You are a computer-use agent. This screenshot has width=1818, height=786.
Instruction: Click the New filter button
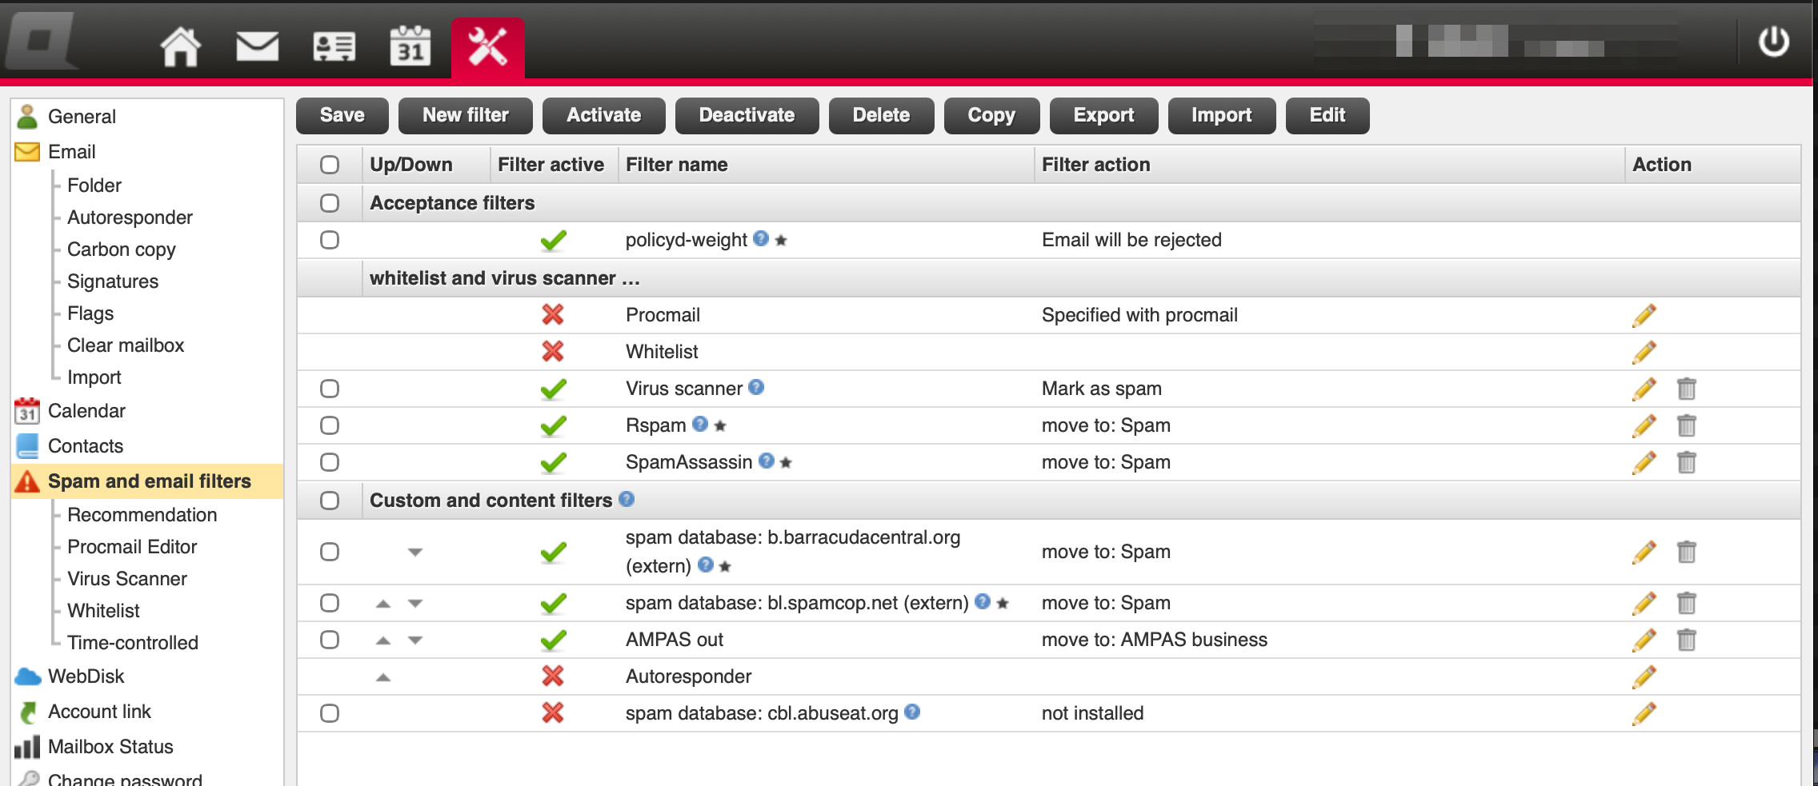pos(466,115)
